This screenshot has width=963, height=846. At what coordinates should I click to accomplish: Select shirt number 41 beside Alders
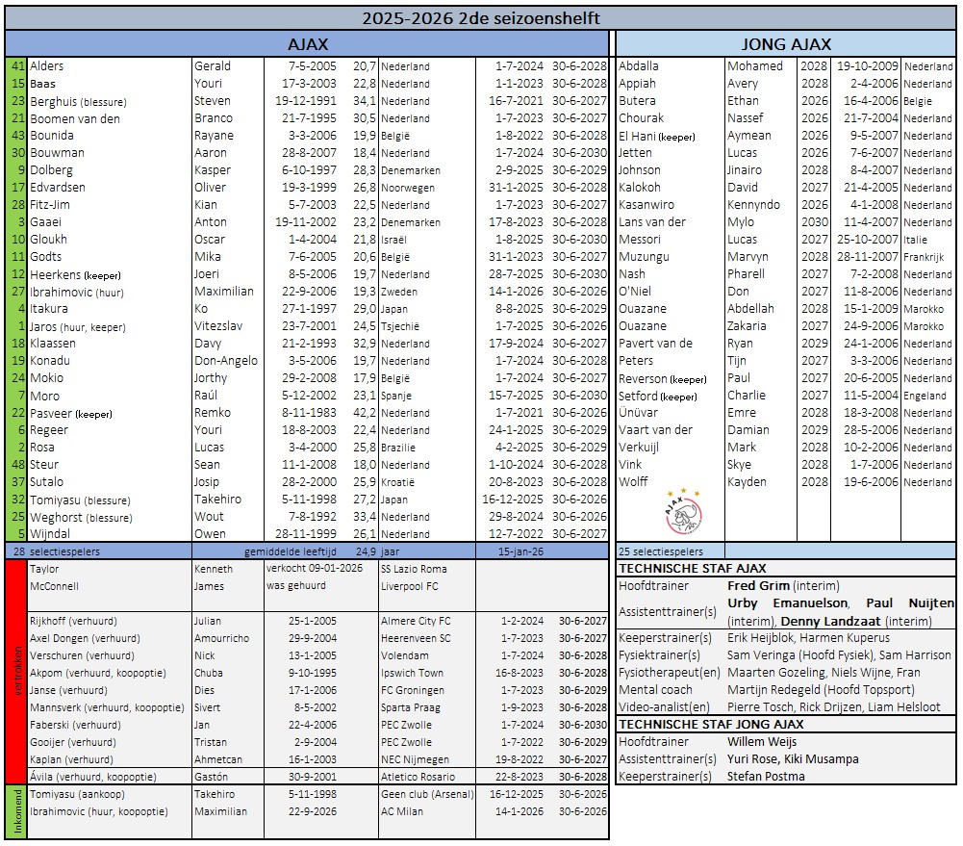pos(16,66)
